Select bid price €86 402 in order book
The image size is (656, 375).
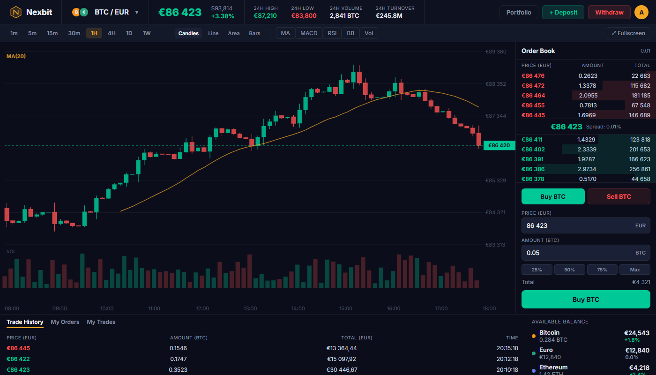click(586, 149)
